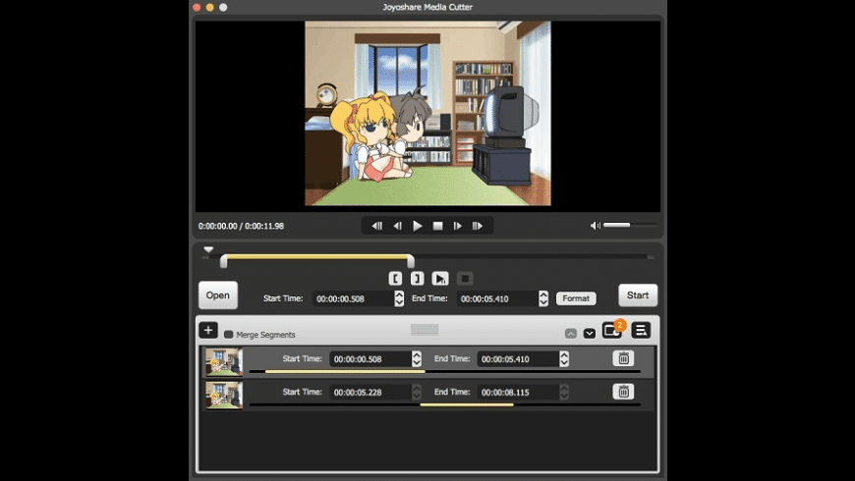855x481 pixels.
Task: Close the Joyoshare Media Cutter window
Action: (197, 7)
